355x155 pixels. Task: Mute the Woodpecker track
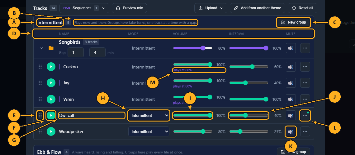point(291,131)
